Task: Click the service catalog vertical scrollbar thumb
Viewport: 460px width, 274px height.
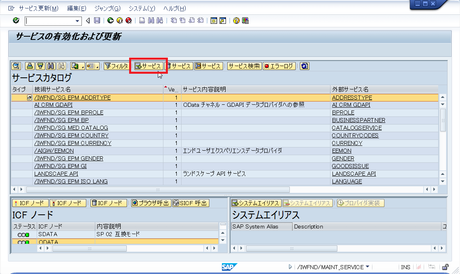Action: (x=443, y=120)
